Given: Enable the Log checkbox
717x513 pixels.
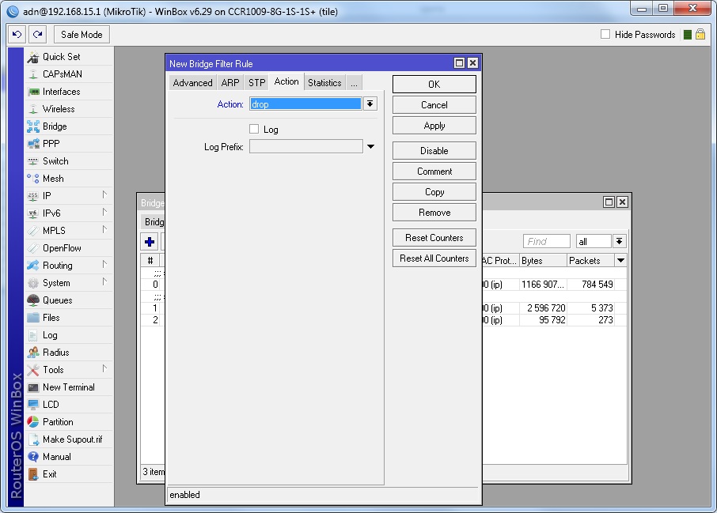Looking at the screenshot, I should [x=254, y=129].
